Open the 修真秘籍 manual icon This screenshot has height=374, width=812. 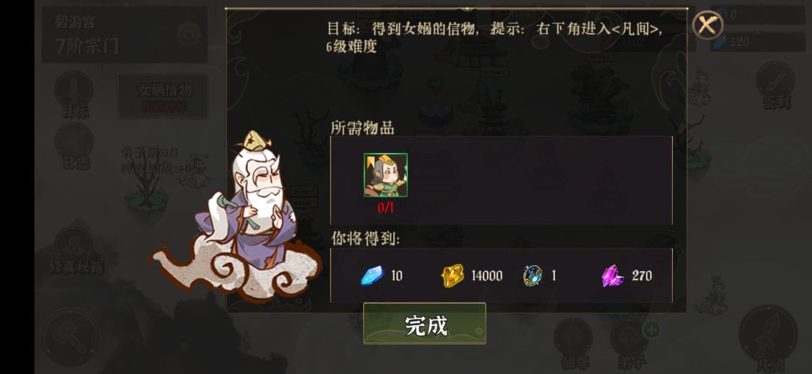coord(76,249)
